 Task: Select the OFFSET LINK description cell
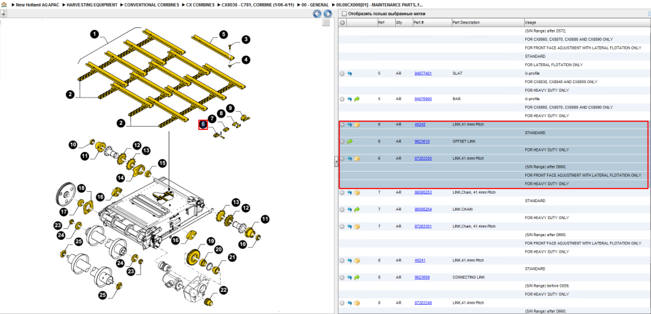[464, 142]
